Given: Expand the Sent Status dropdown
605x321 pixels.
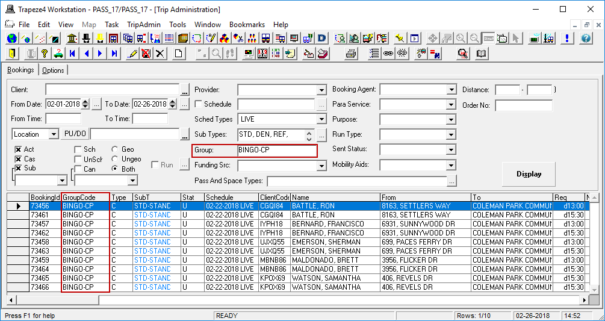Looking at the screenshot, I should click(452, 150).
